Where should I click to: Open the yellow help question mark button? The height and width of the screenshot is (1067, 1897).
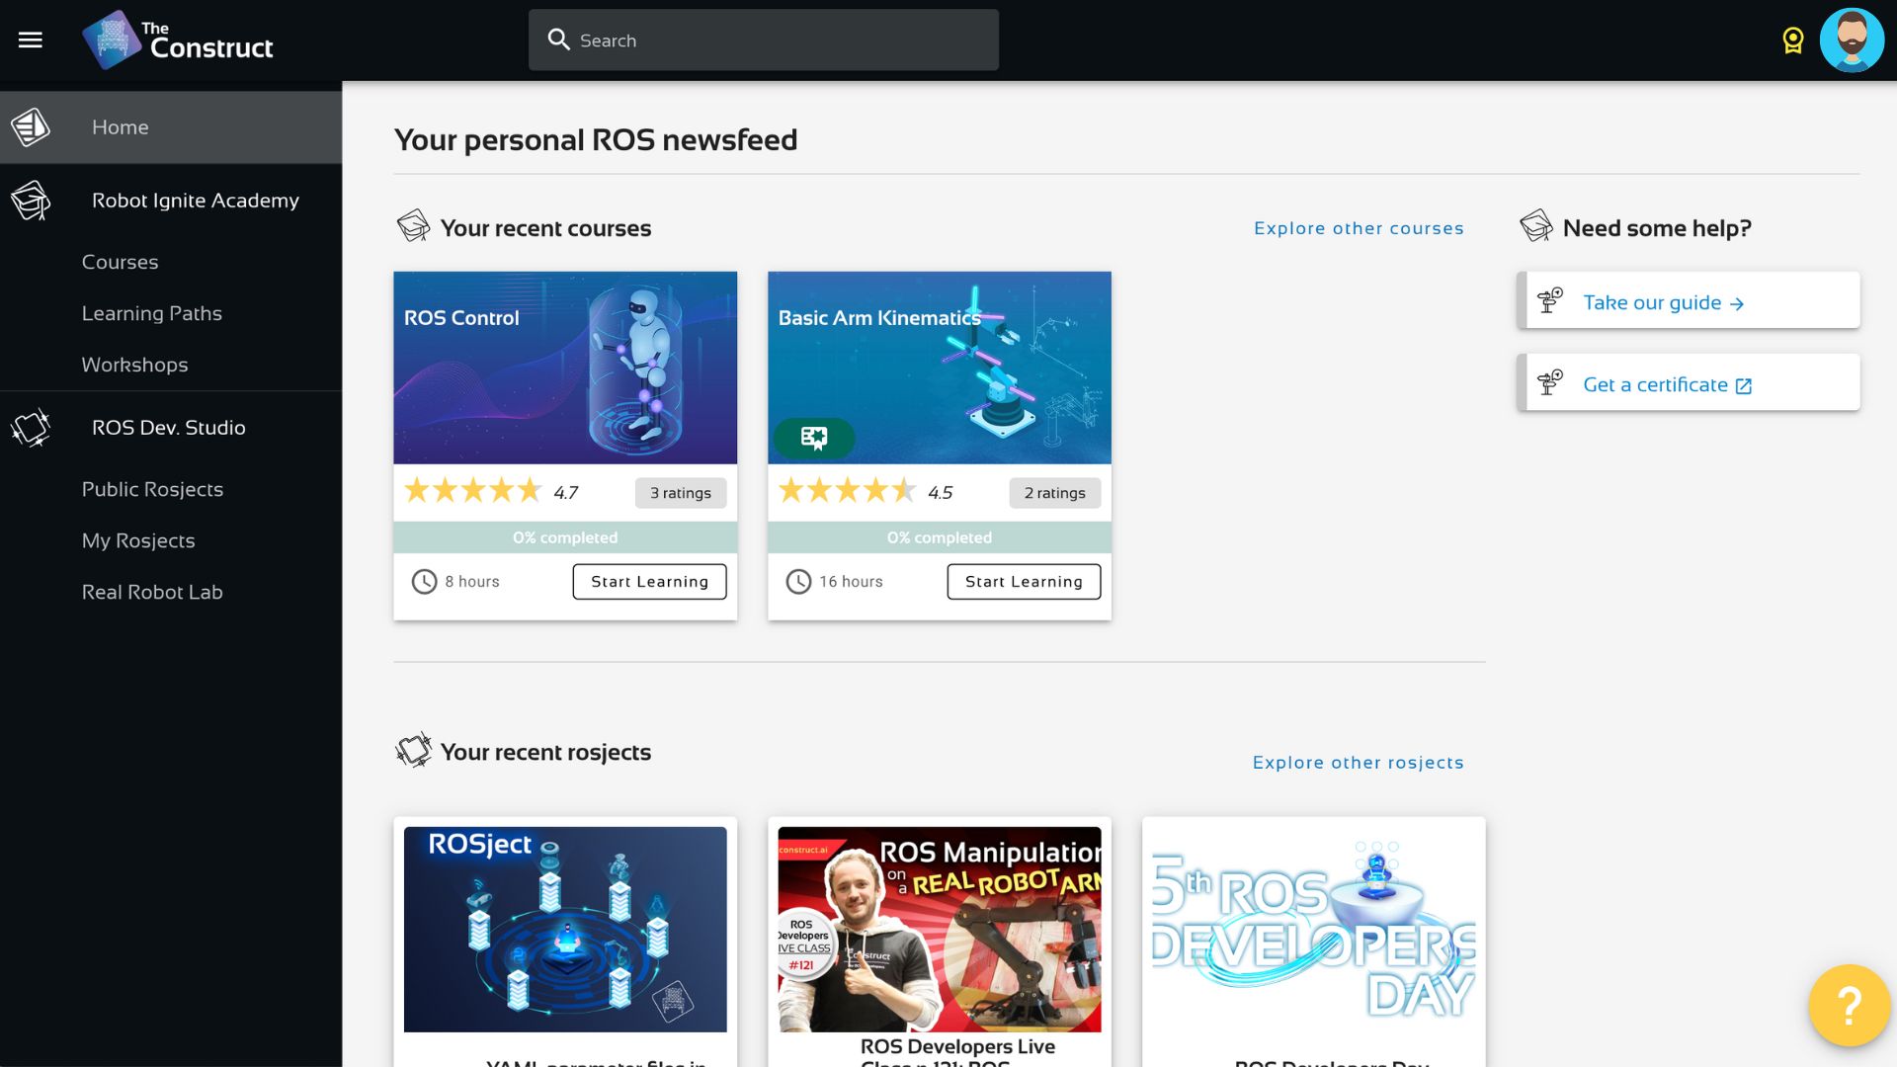[x=1849, y=1006]
